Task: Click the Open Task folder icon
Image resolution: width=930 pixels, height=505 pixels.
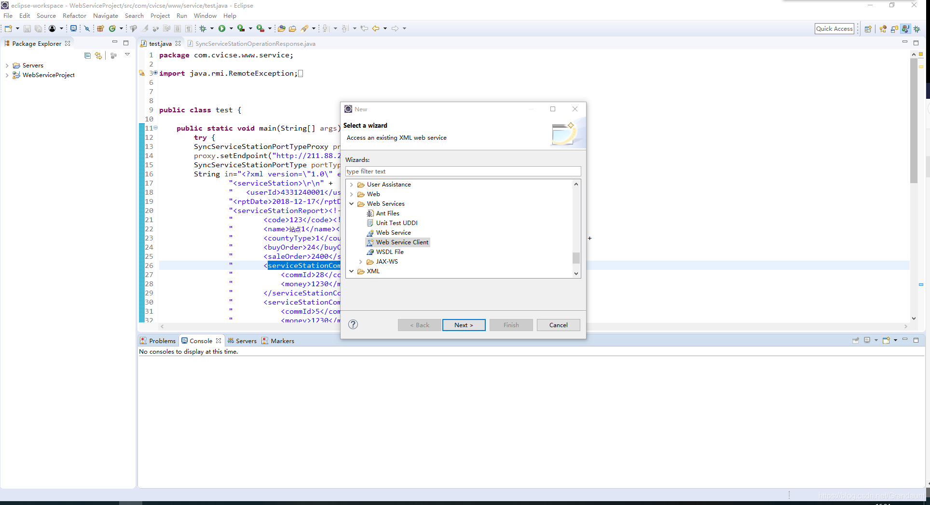Action: click(292, 28)
